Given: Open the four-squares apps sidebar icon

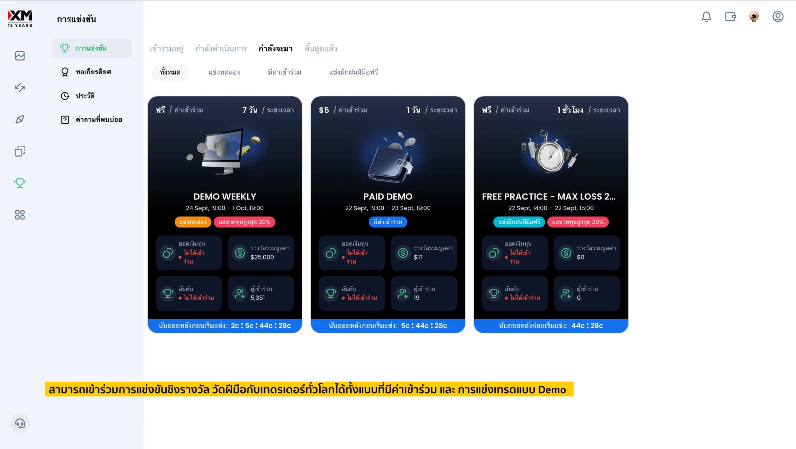Looking at the screenshot, I should coord(20,215).
